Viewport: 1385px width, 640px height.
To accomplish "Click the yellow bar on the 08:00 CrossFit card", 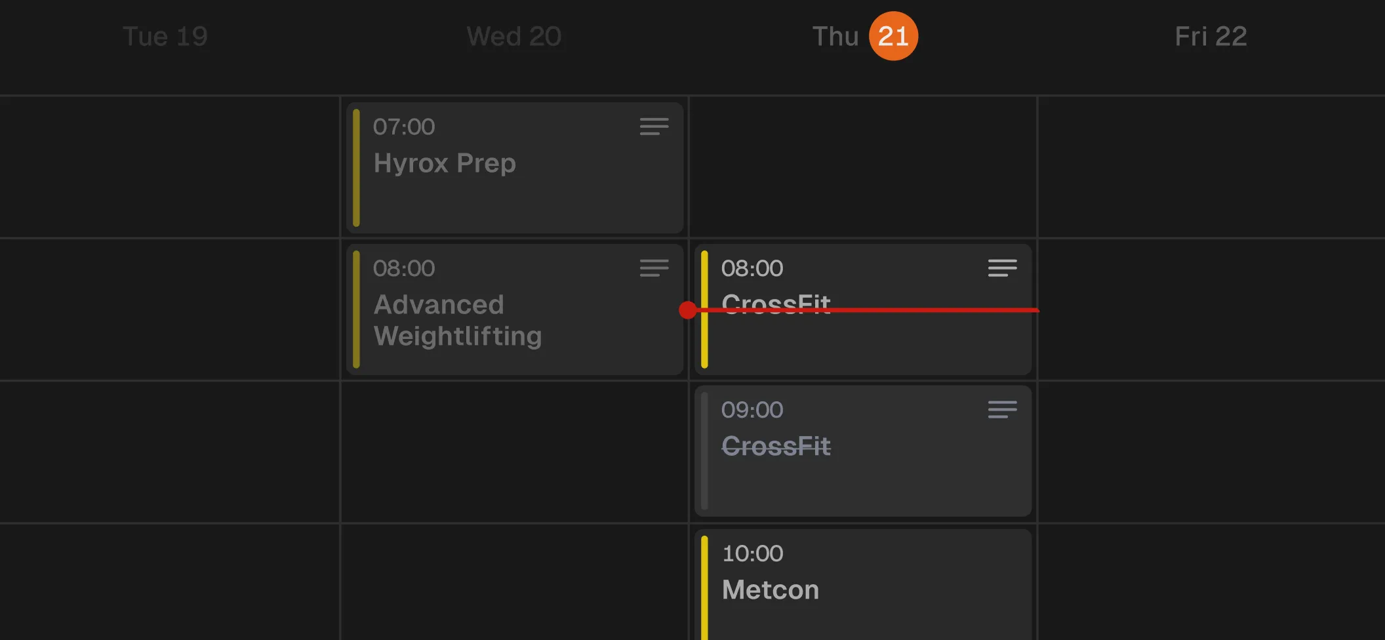I will [x=705, y=310].
